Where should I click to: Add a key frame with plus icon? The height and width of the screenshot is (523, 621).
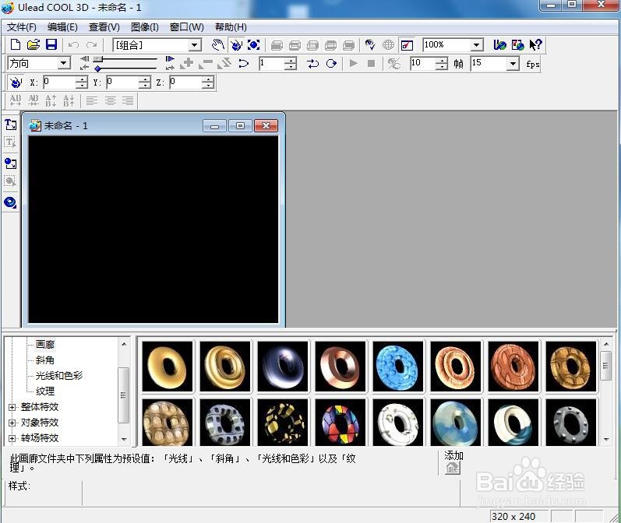coord(186,63)
